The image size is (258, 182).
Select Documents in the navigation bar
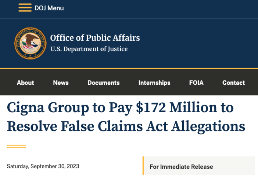(103, 83)
